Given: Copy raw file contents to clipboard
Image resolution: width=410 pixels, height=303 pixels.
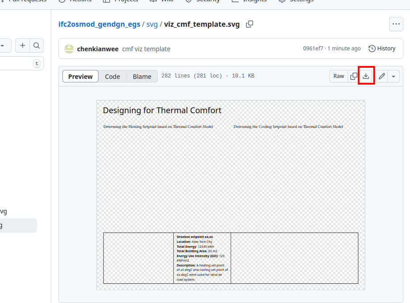Looking at the screenshot, I should [354, 76].
